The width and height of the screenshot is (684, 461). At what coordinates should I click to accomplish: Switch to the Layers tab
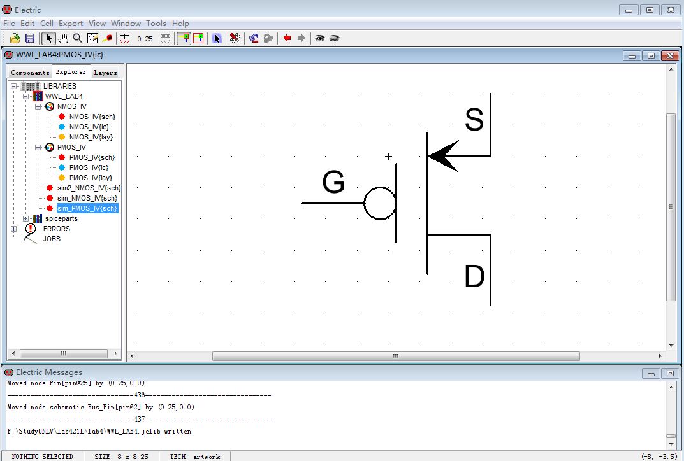pos(105,73)
